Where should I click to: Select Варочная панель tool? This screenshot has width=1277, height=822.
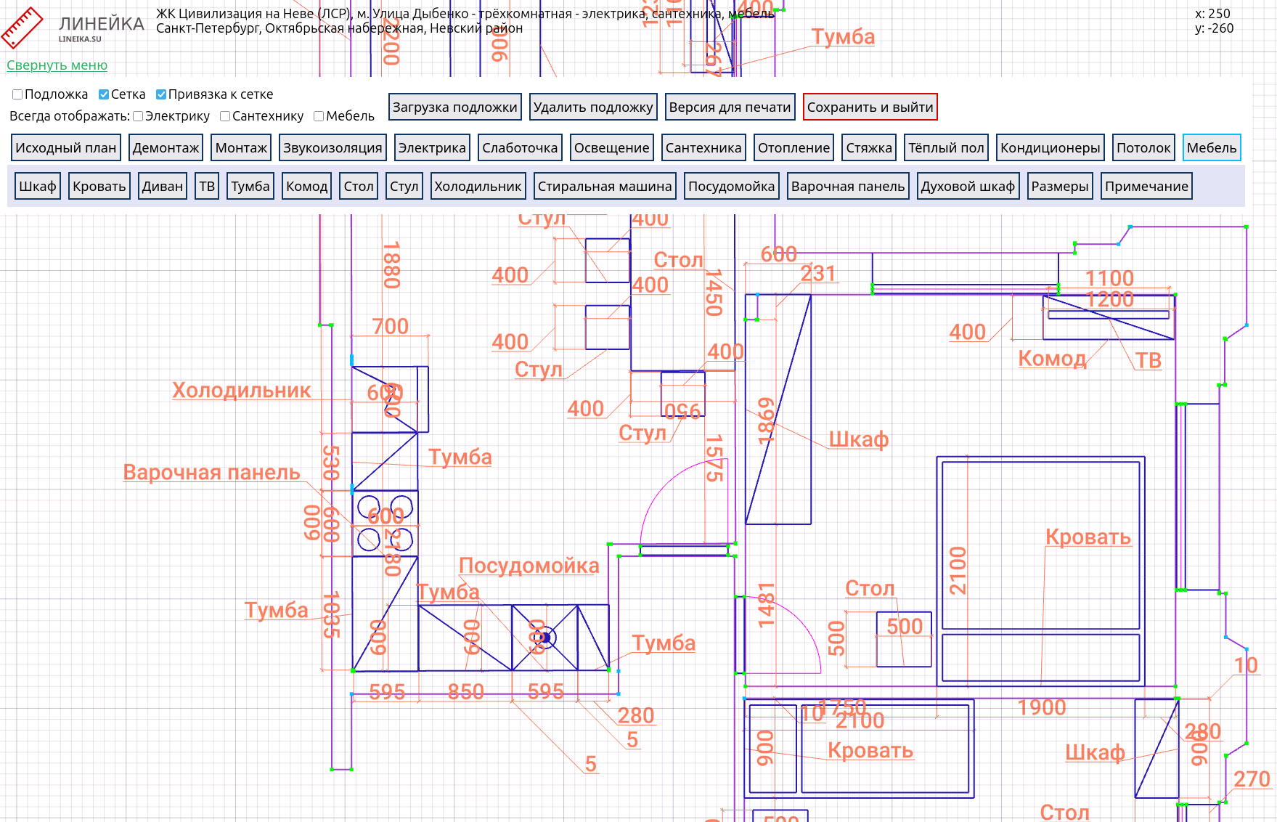pos(848,186)
